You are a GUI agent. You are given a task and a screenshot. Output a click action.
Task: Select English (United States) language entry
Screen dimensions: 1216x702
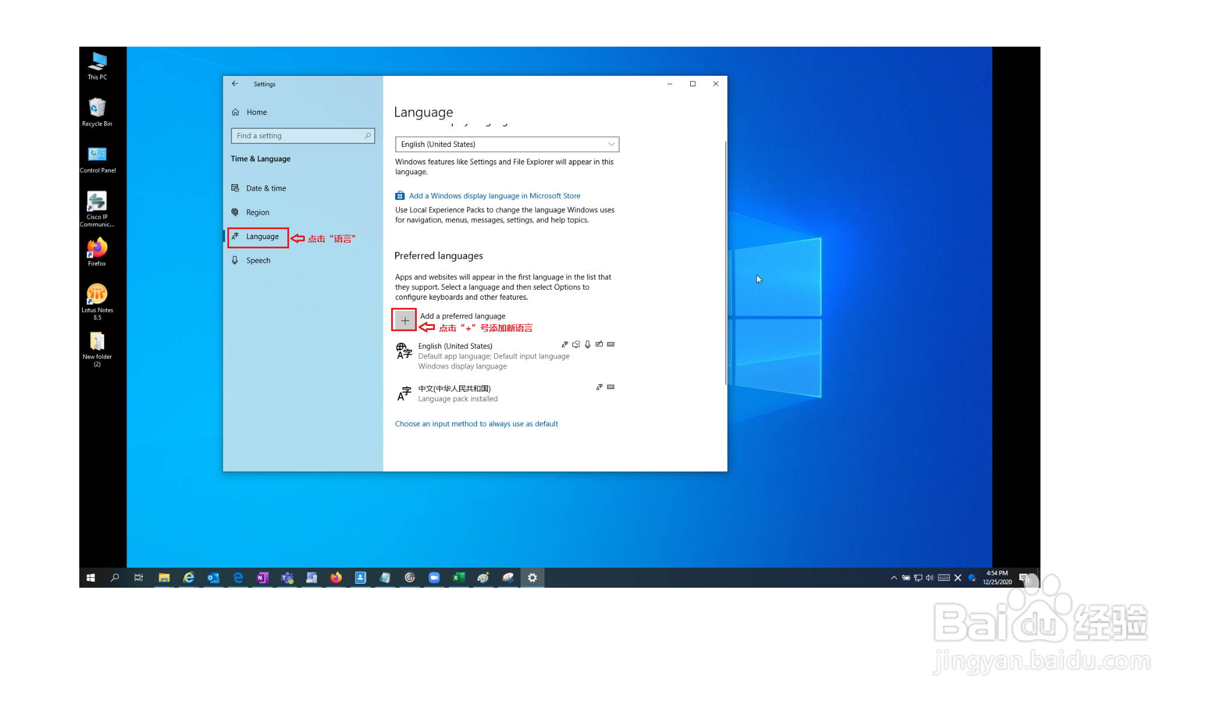[505, 356]
